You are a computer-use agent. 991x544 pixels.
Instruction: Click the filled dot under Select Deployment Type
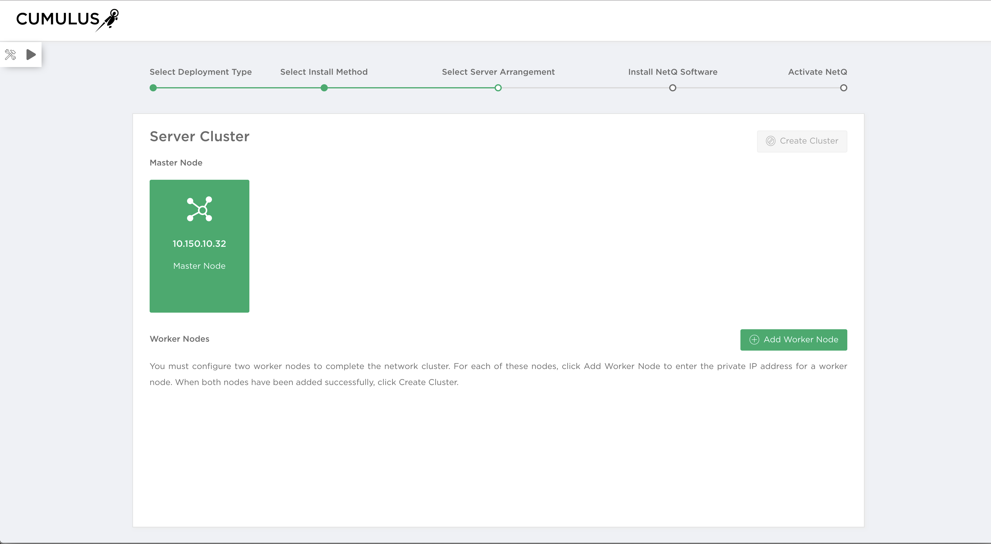point(153,88)
